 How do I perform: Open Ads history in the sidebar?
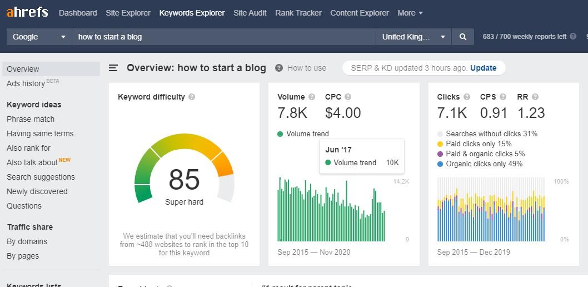(x=26, y=83)
